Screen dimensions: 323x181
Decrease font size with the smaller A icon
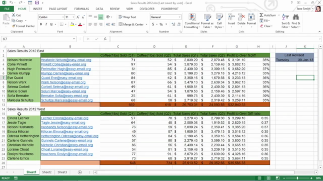pos(83,17)
